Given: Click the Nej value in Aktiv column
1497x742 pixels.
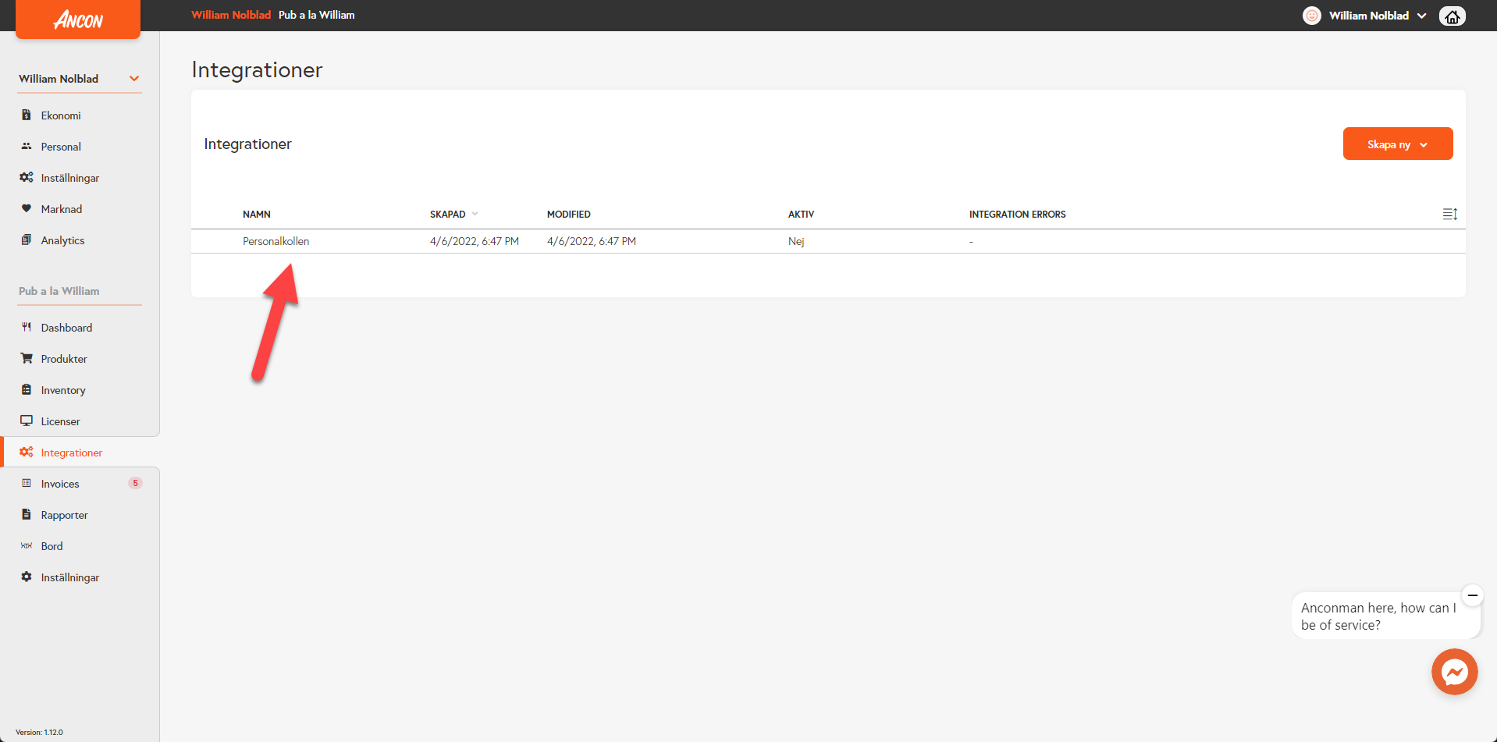Looking at the screenshot, I should (x=796, y=241).
